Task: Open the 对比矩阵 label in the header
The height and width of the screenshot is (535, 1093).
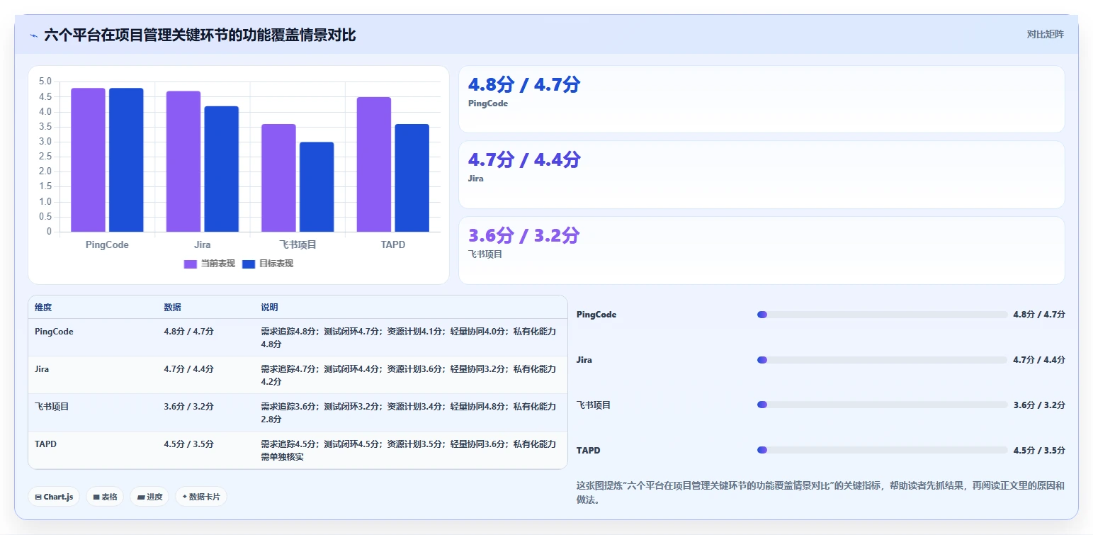Action: coord(1046,34)
